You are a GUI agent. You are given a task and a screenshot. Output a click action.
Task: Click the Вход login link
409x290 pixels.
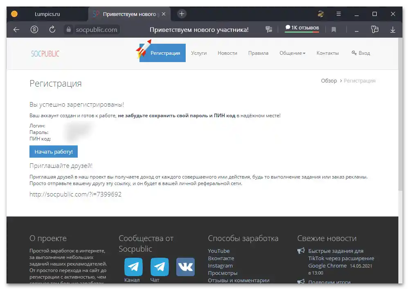click(361, 53)
